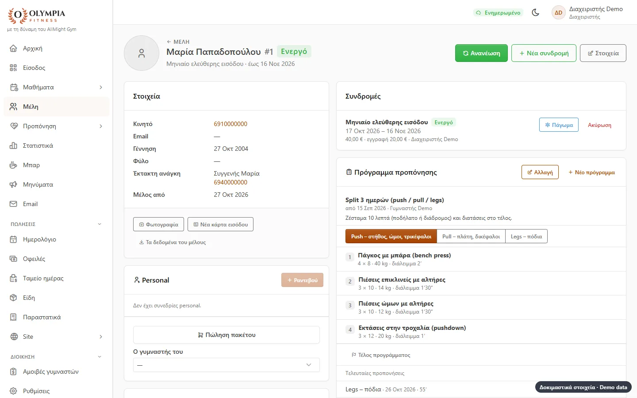Viewport: 637px width, 398px height.
Task: Expand Προπόνηση submenu chevron
Action: tap(101, 126)
